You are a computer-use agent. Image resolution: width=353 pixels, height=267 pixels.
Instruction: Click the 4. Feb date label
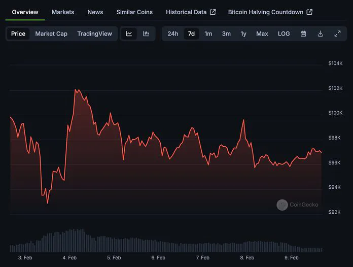(69, 257)
